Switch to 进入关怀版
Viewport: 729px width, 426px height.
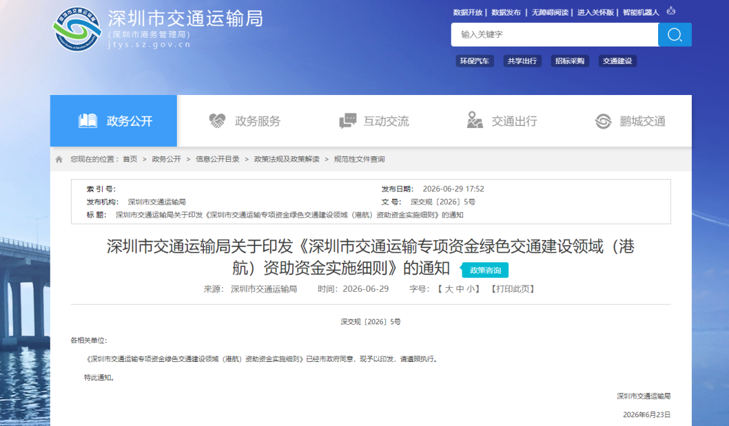(595, 13)
